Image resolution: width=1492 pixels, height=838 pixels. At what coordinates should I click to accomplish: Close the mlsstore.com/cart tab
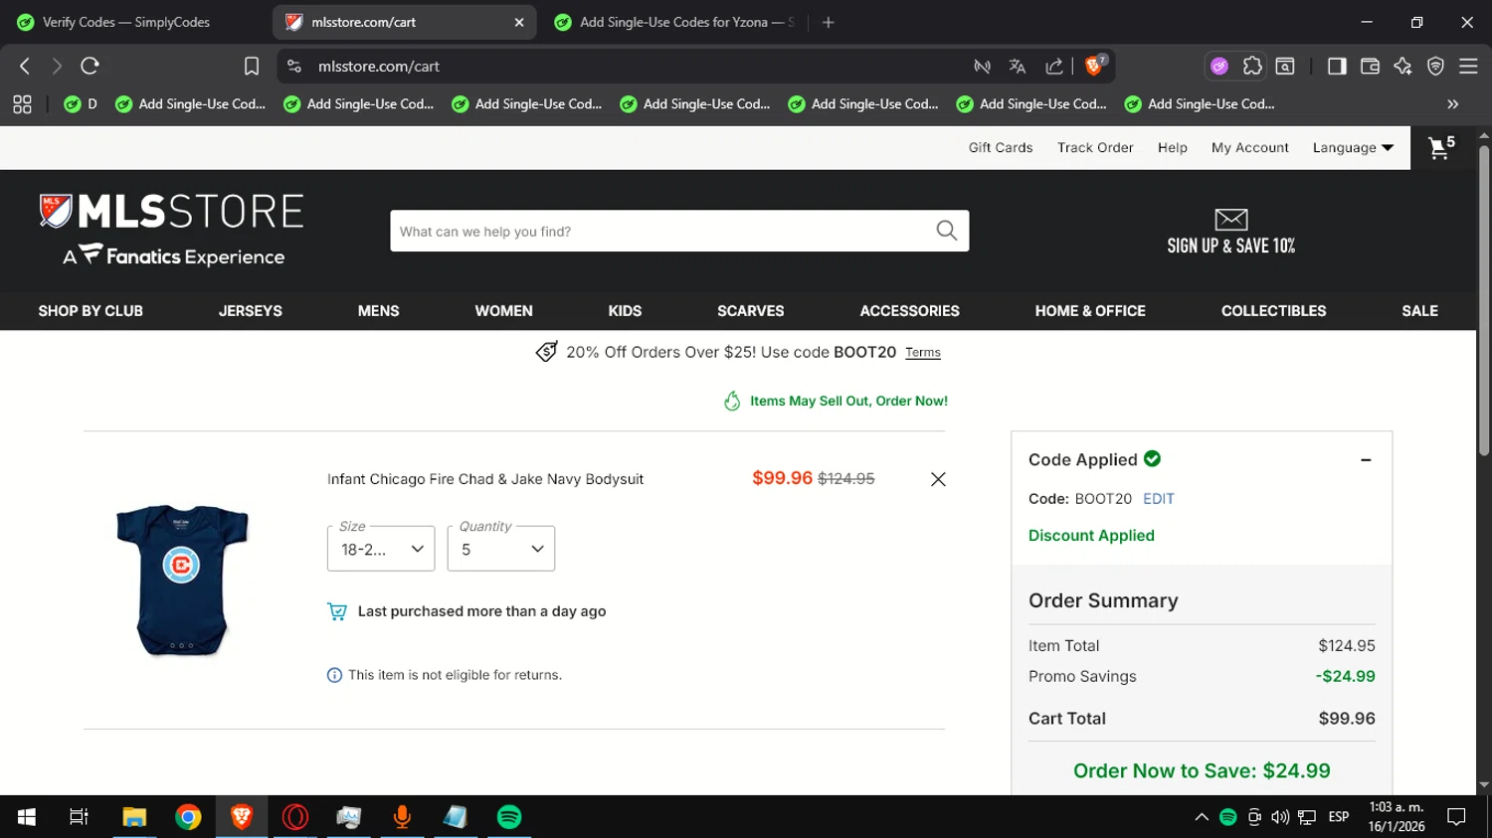pyautogui.click(x=519, y=22)
